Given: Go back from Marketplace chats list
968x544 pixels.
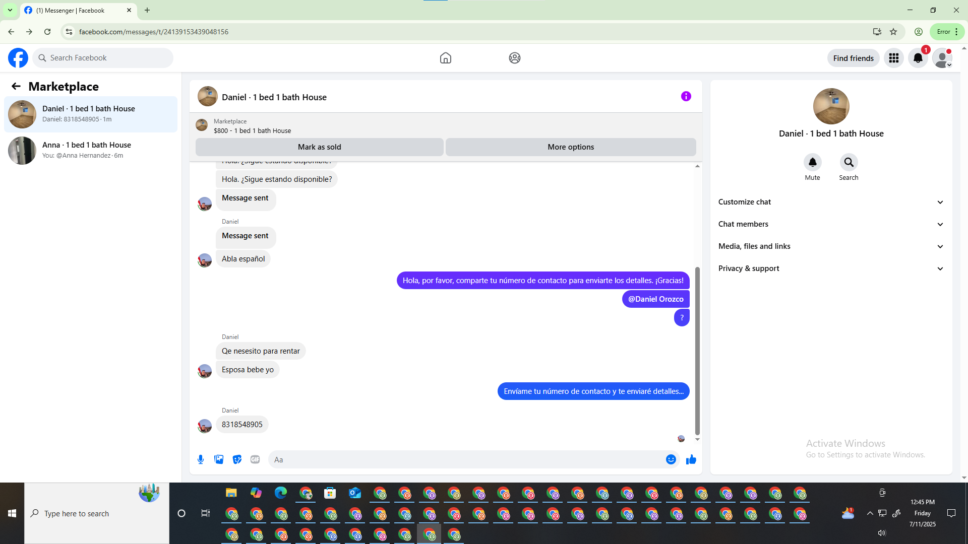Looking at the screenshot, I should click(x=16, y=87).
